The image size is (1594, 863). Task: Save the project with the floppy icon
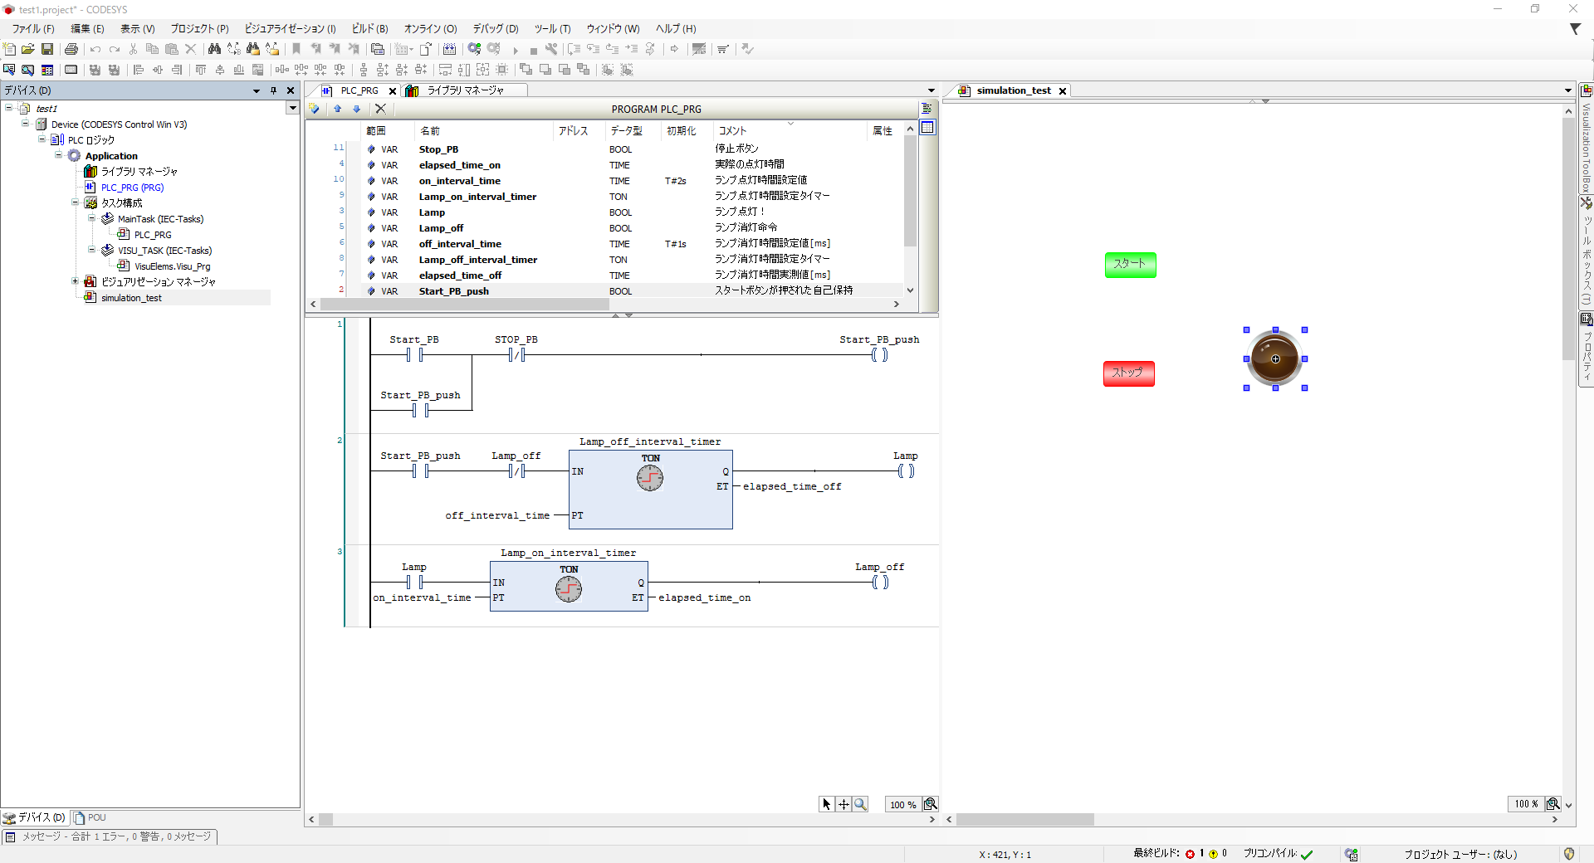pyautogui.click(x=47, y=49)
